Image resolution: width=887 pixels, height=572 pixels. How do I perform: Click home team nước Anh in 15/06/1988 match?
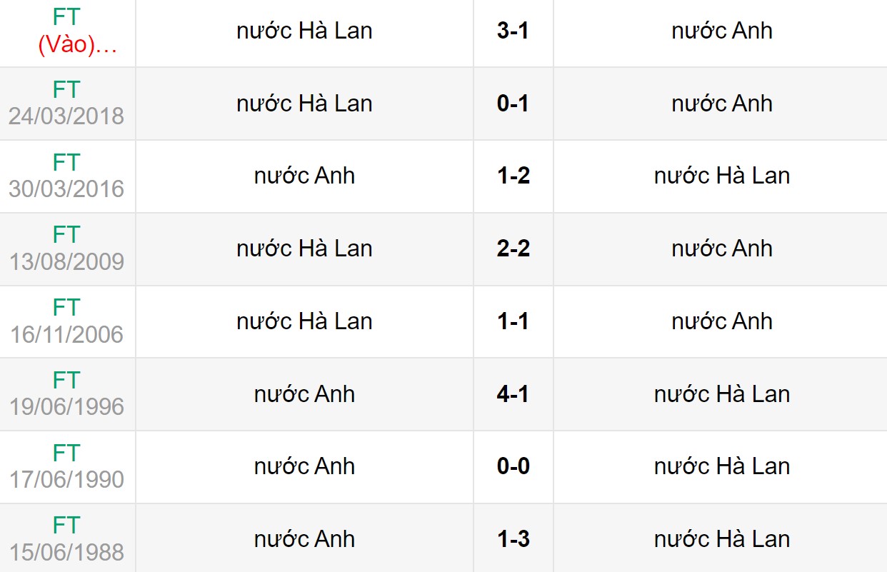pyautogui.click(x=304, y=539)
